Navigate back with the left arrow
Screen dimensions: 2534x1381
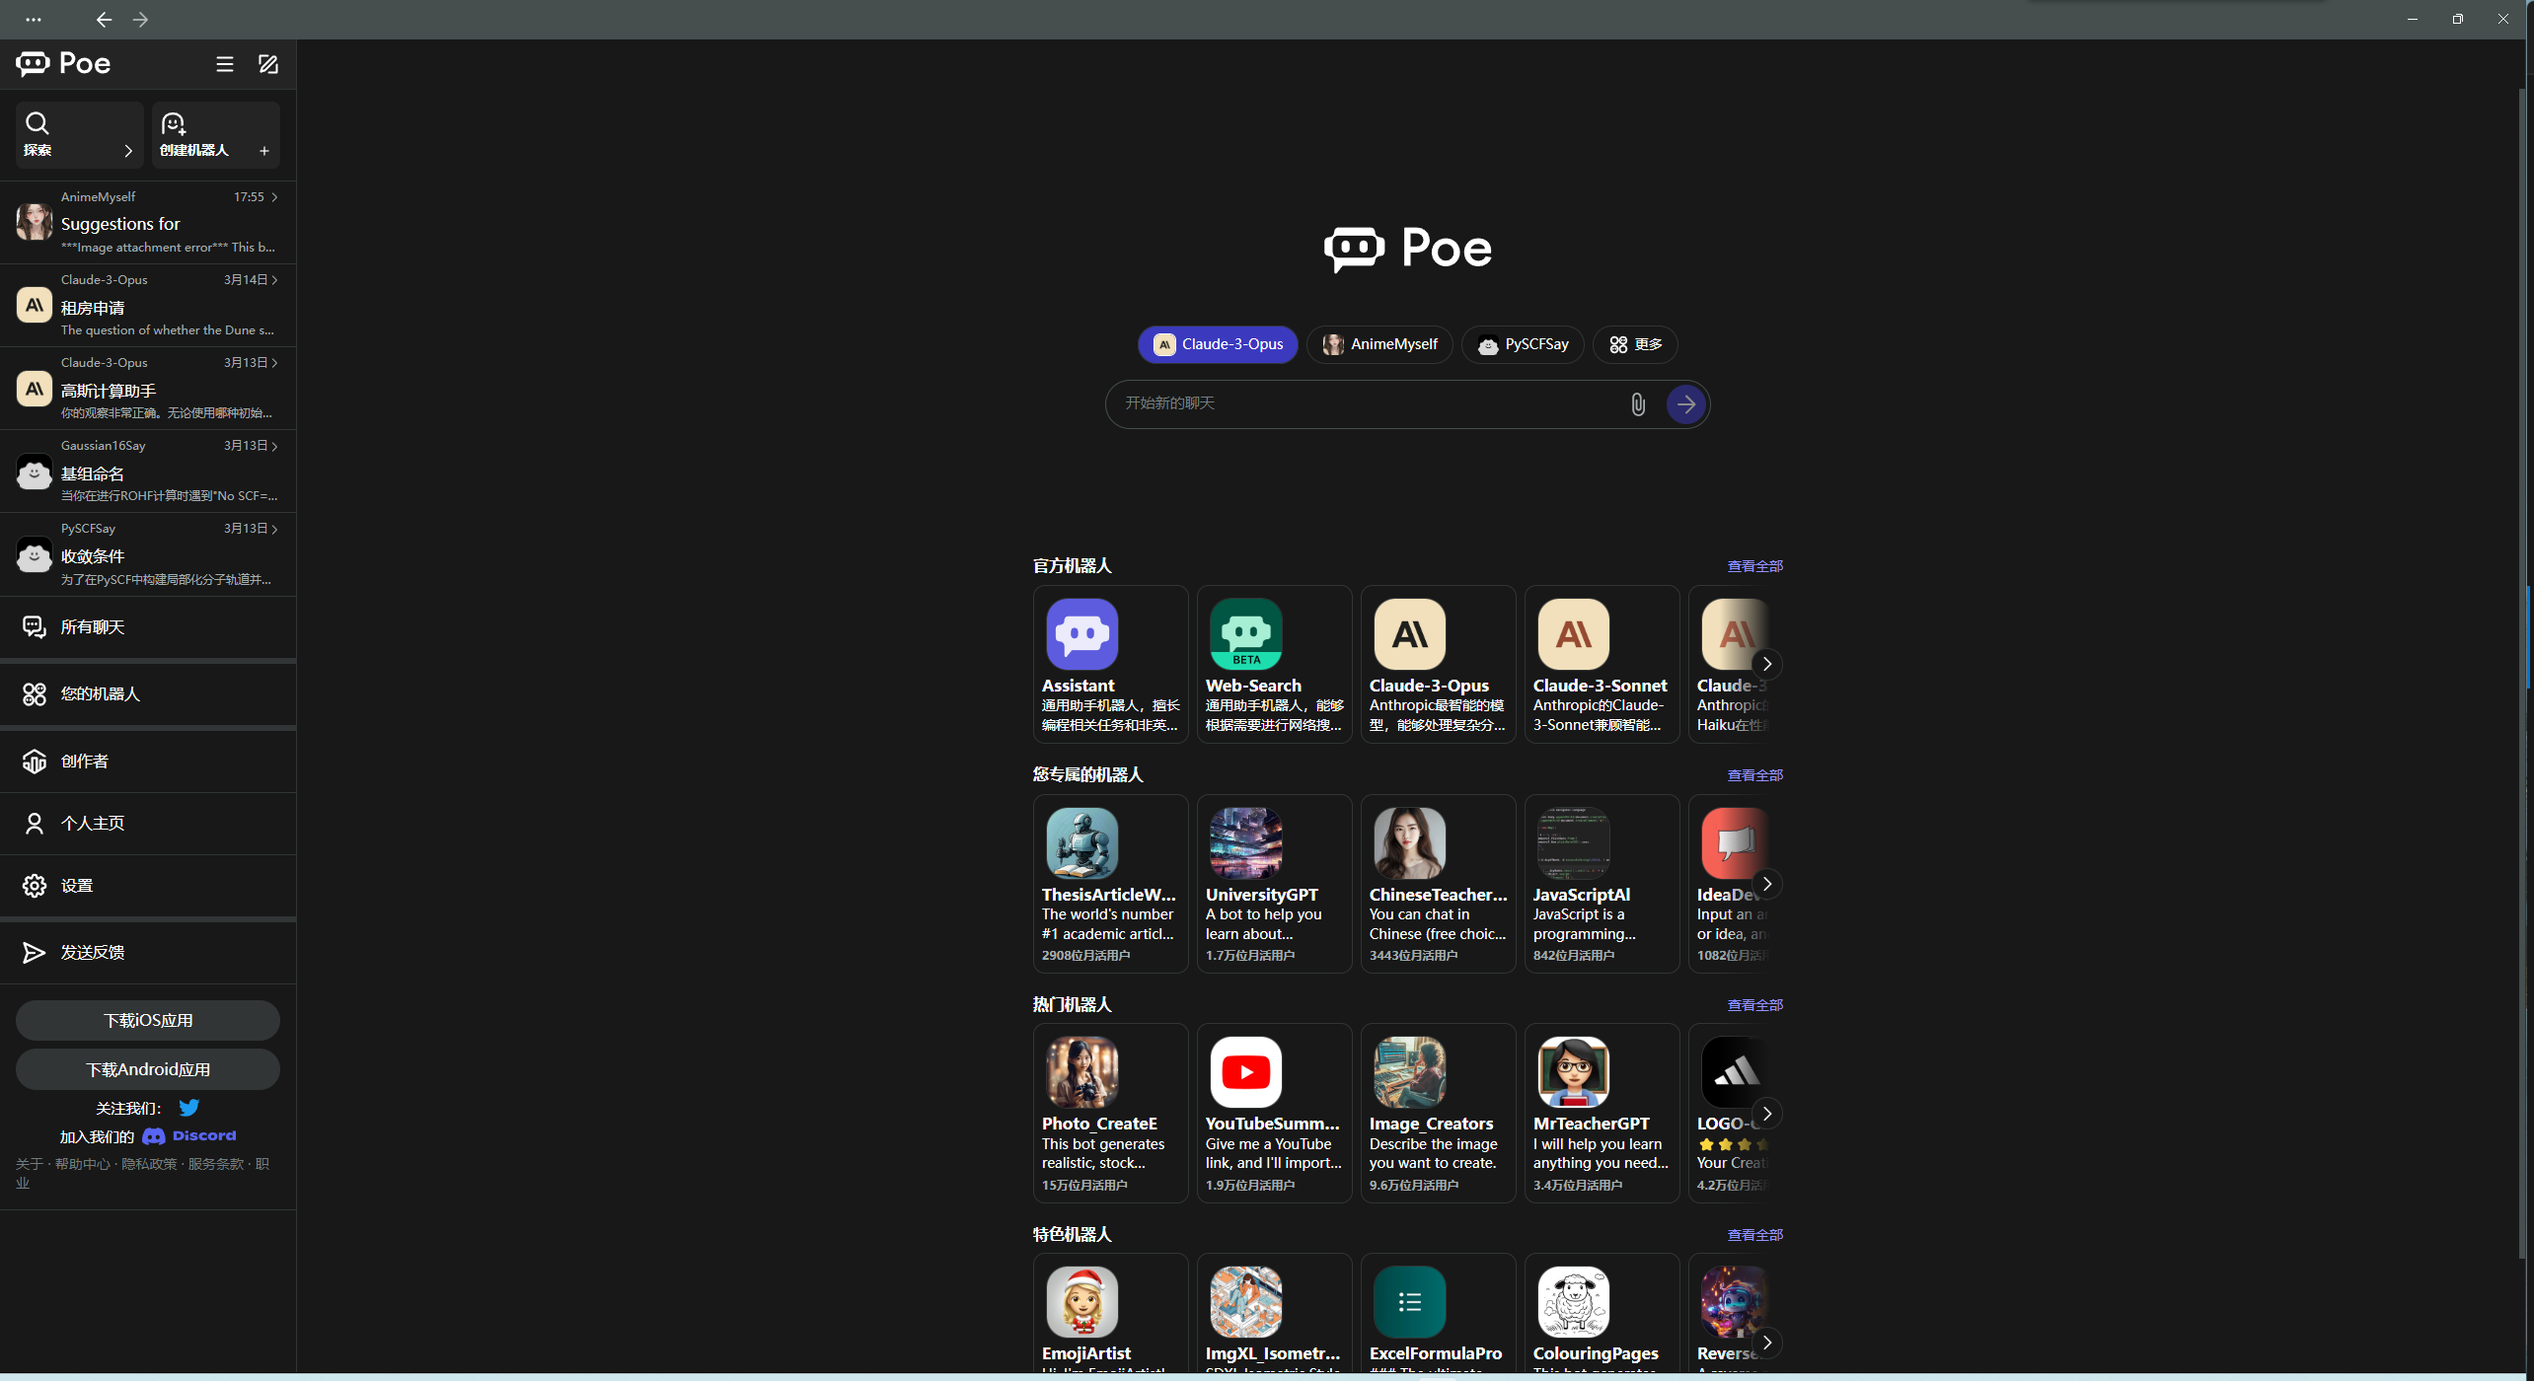point(104,20)
